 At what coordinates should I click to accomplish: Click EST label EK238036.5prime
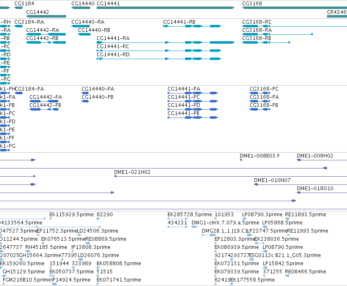click(276, 239)
